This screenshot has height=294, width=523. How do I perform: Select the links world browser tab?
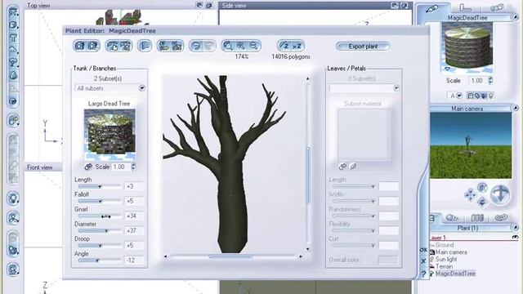click(501, 218)
